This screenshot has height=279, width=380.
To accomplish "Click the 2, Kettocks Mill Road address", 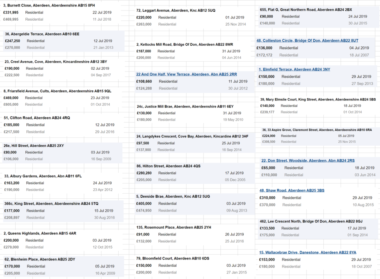I will coord(185,45).
